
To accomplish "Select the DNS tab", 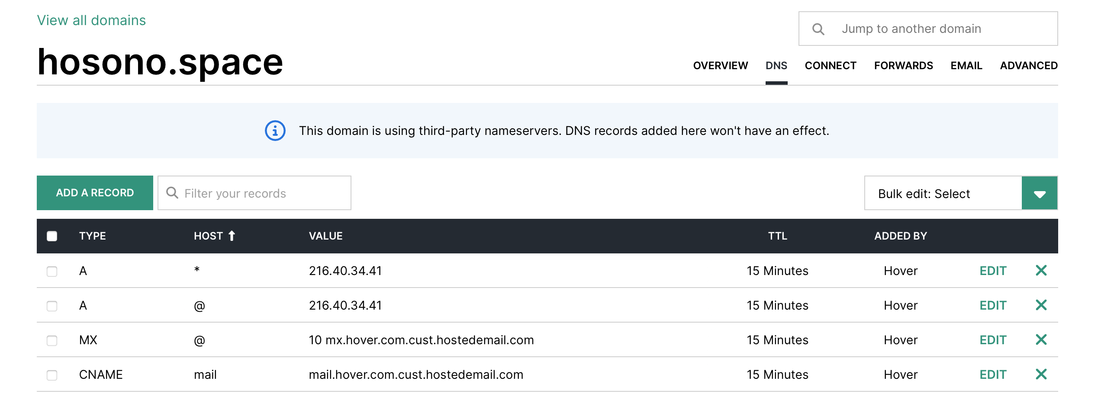I will coord(776,66).
